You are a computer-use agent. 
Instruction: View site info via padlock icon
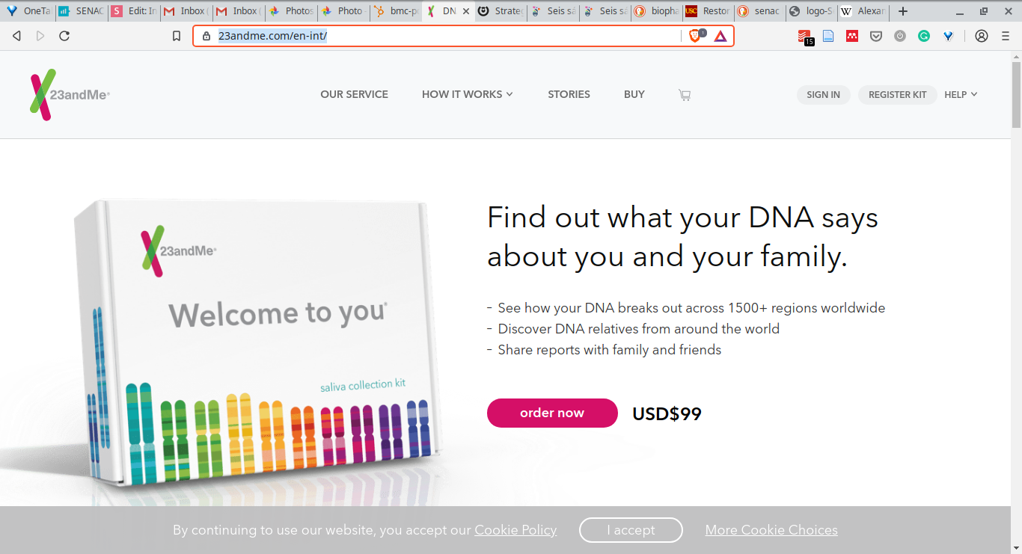(x=206, y=36)
